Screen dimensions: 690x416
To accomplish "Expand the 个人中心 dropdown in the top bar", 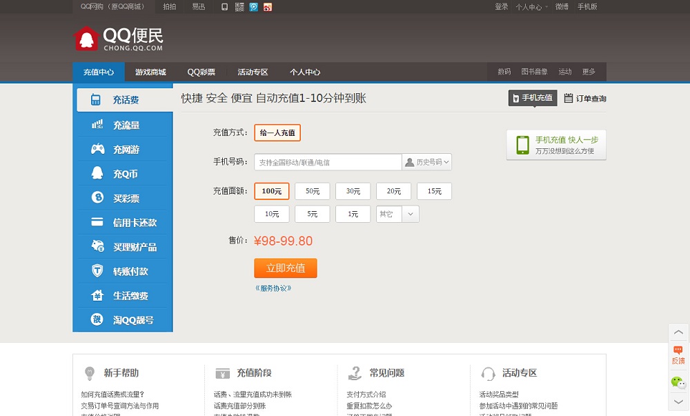I will point(531,7).
